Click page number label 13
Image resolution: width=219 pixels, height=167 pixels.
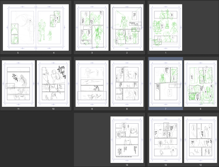pos(166,165)
